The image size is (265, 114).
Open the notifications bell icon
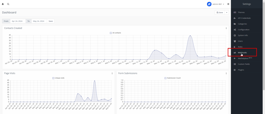tap(3, 4)
